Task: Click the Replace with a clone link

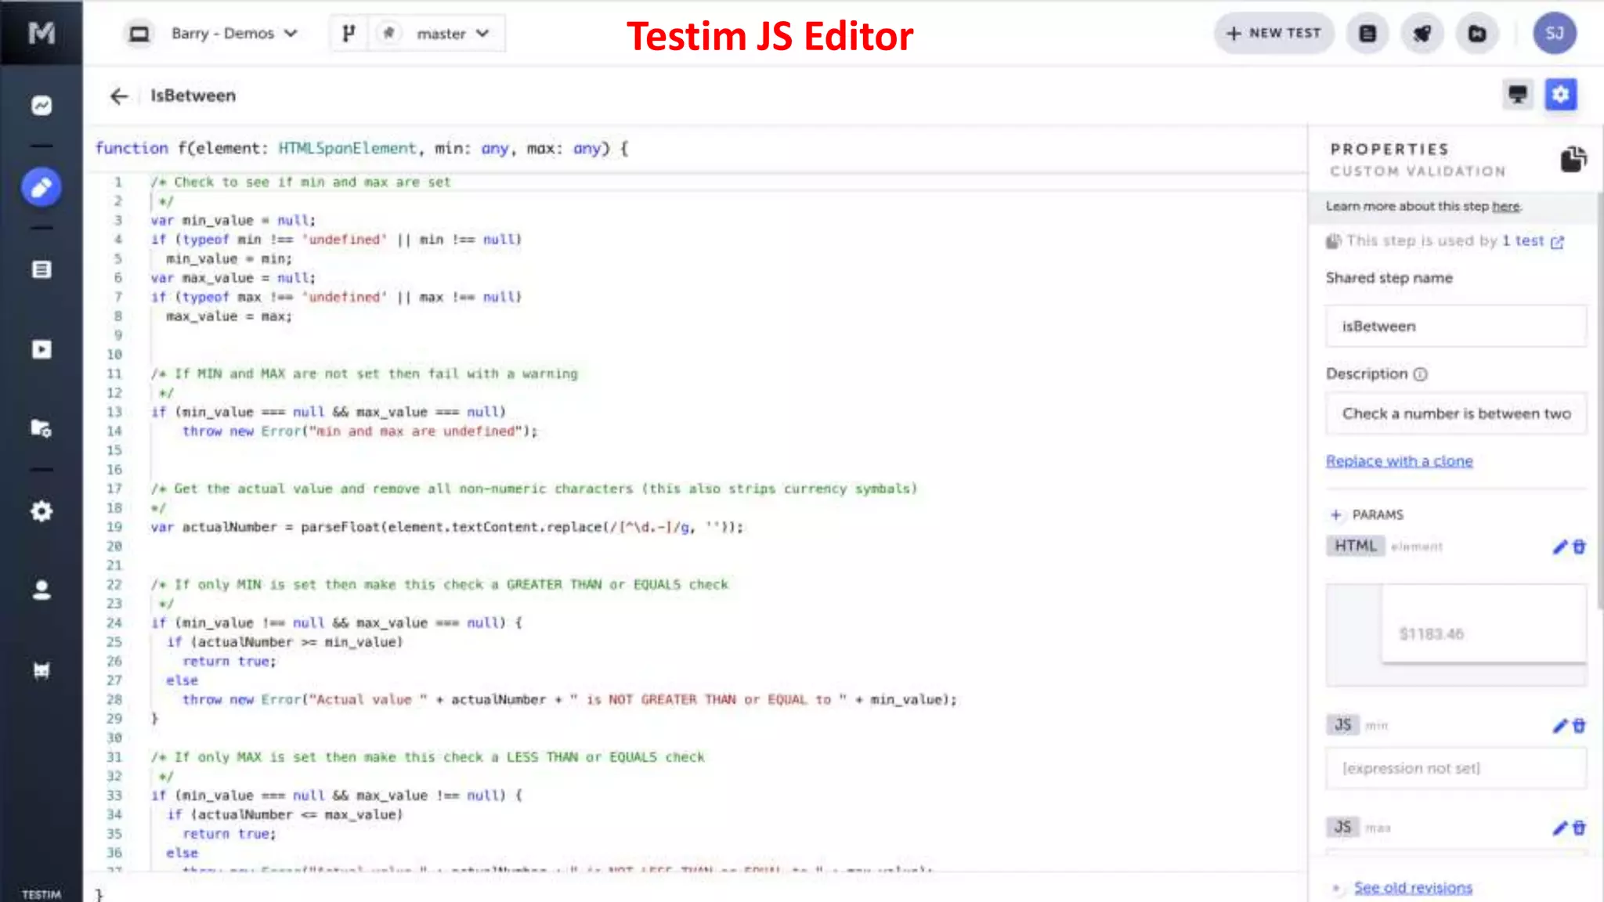Action: 1399,461
